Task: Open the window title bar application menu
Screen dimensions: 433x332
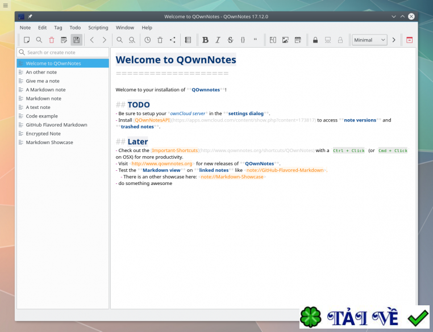Action: point(21,16)
